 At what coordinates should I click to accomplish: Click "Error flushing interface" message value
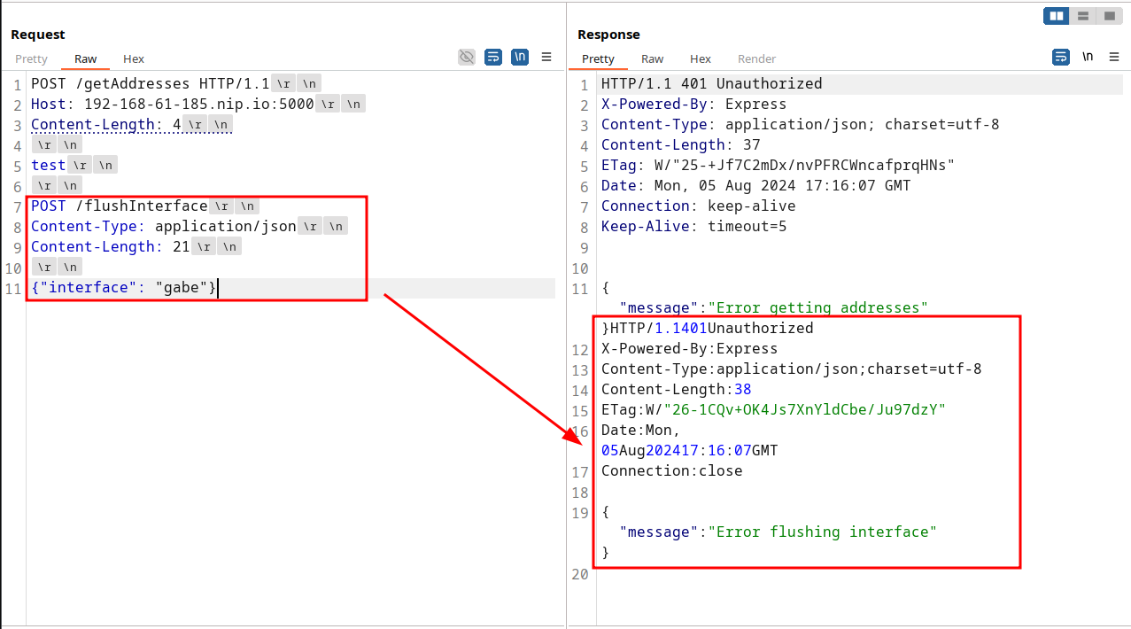(822, 532)
